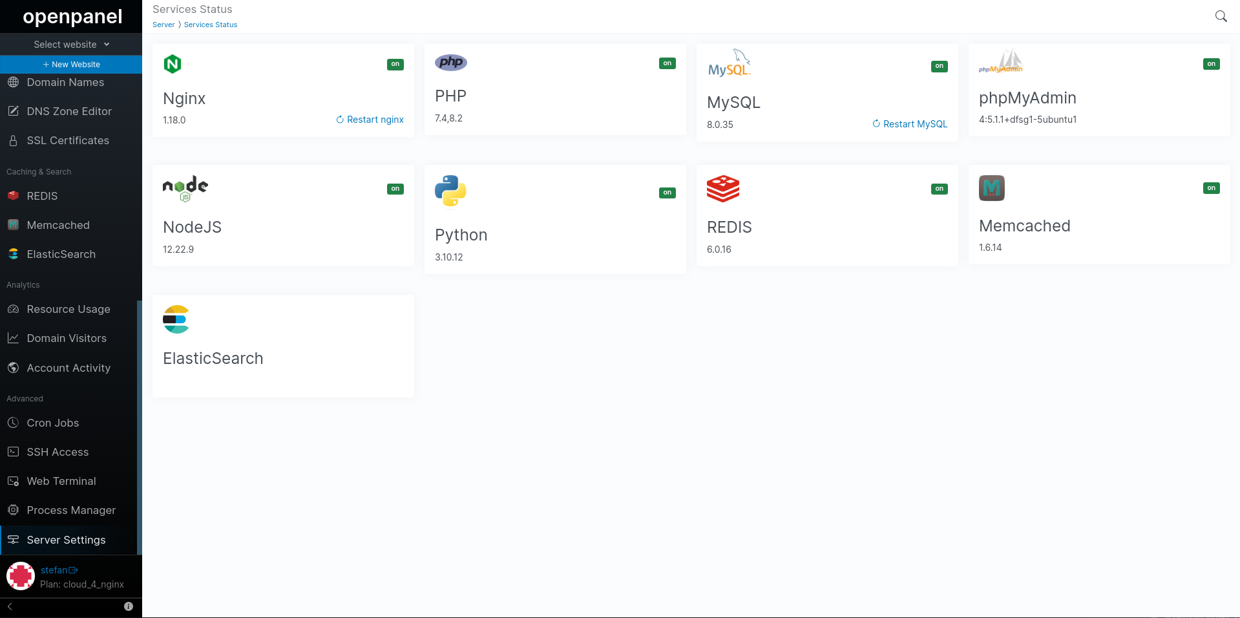The width and height of the screenshot is (1240, 618).
Task: Click the MySQL dolphin logo
Action: tap(730, 63)
